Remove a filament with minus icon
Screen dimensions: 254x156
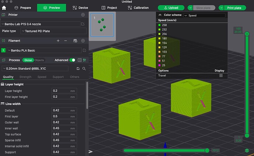[x=66, y=41]
